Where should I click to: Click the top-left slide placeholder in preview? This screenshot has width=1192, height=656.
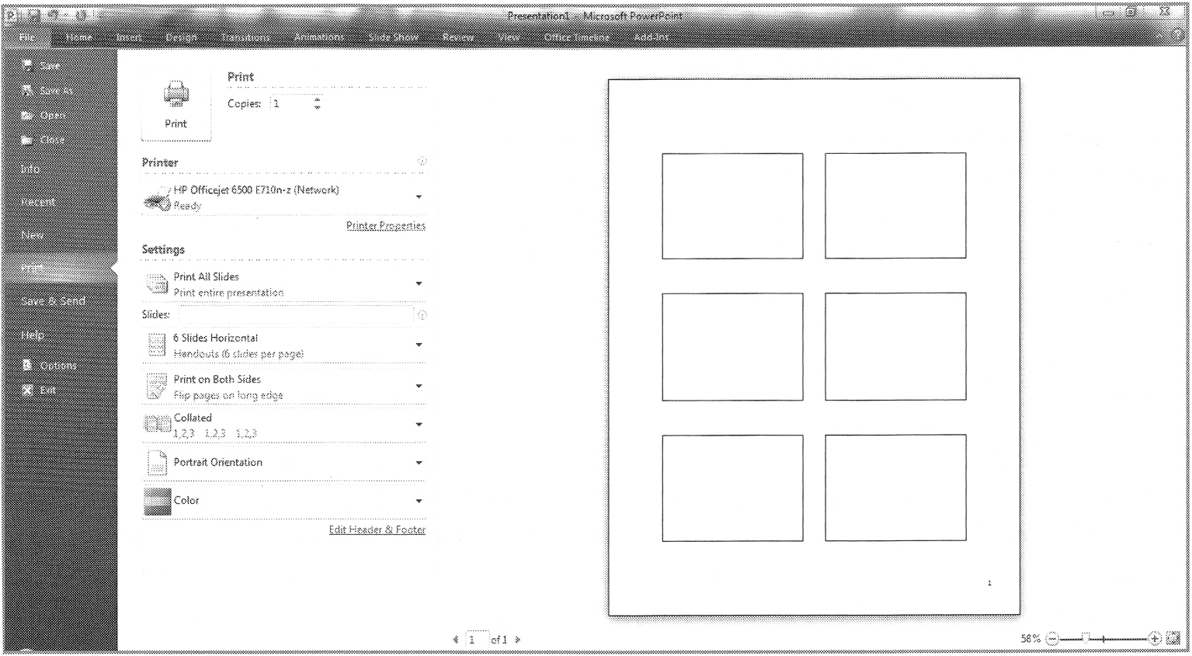tap(732, 206)
